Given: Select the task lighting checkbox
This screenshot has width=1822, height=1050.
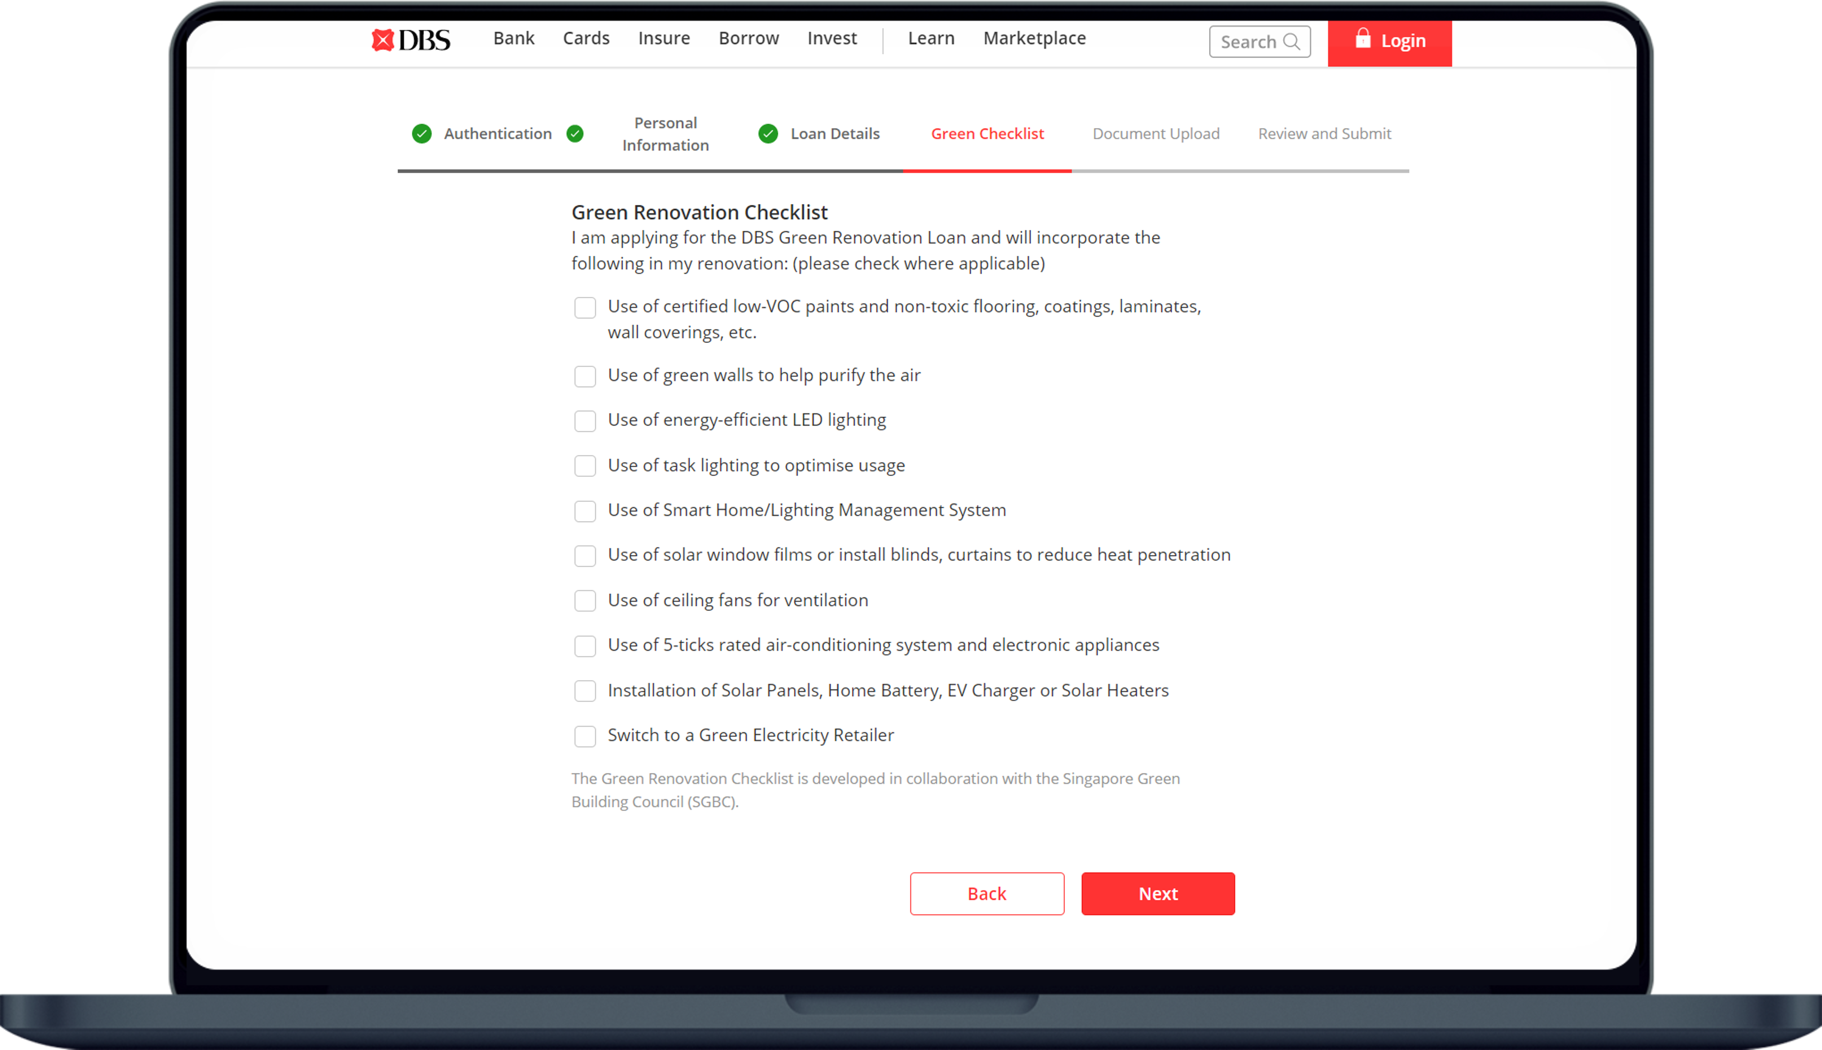Looking at the screenshot, I should tap(585, 466).
